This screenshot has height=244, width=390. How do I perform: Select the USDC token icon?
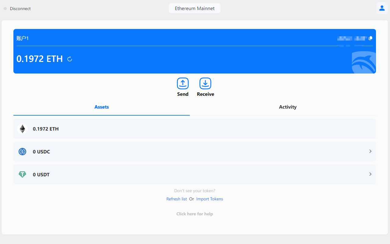[22, 151]
